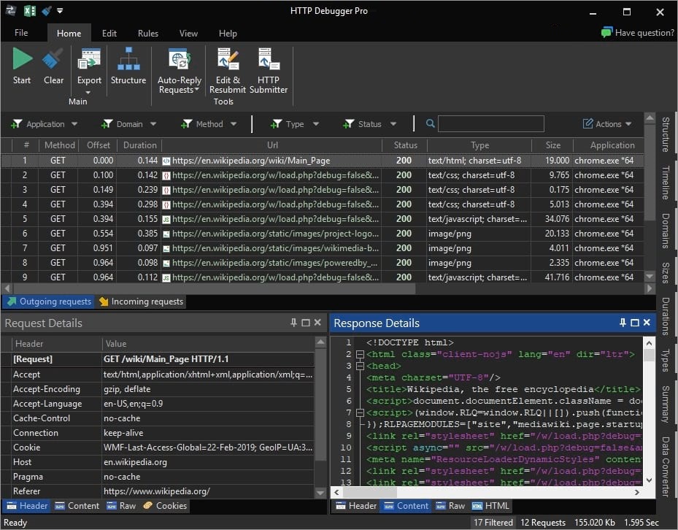The height and width of the screenshot is (530, 678).
Task: Click the request list horizontal scrollbar
Action: coord(214,288)
